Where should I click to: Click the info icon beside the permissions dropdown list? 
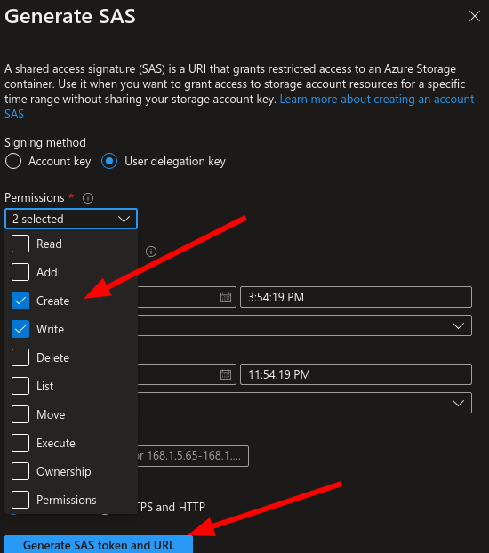[x=151, y=252]
